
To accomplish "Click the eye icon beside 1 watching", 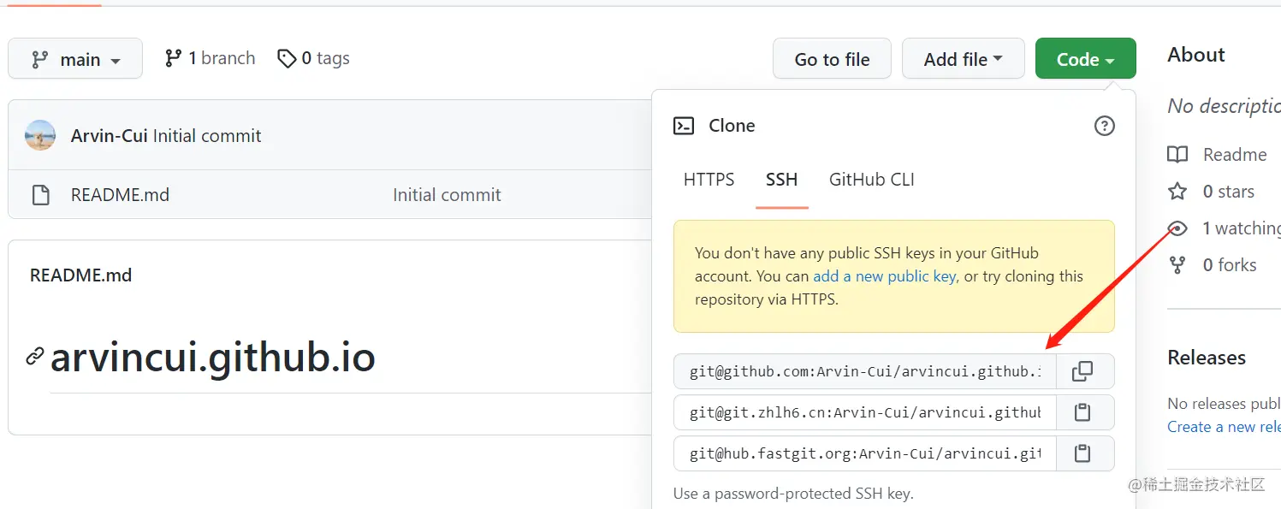I will tap(1178, 228).
